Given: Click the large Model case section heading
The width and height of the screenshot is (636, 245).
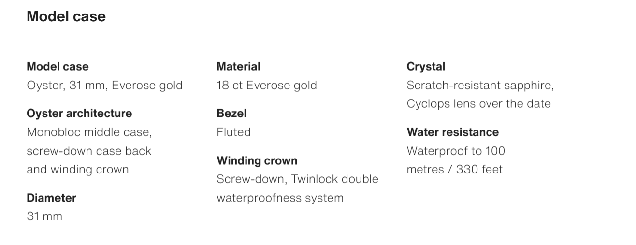Looking at the screenshot, I should point(66,16).
